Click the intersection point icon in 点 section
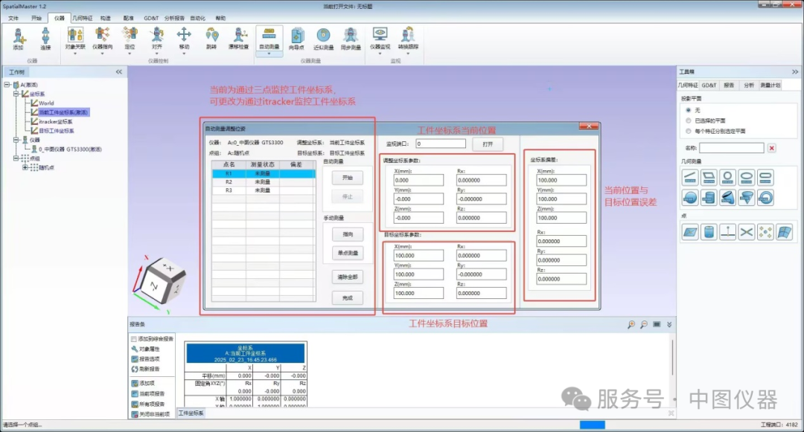This screenshot has height=432, width=804. point(747,233)
